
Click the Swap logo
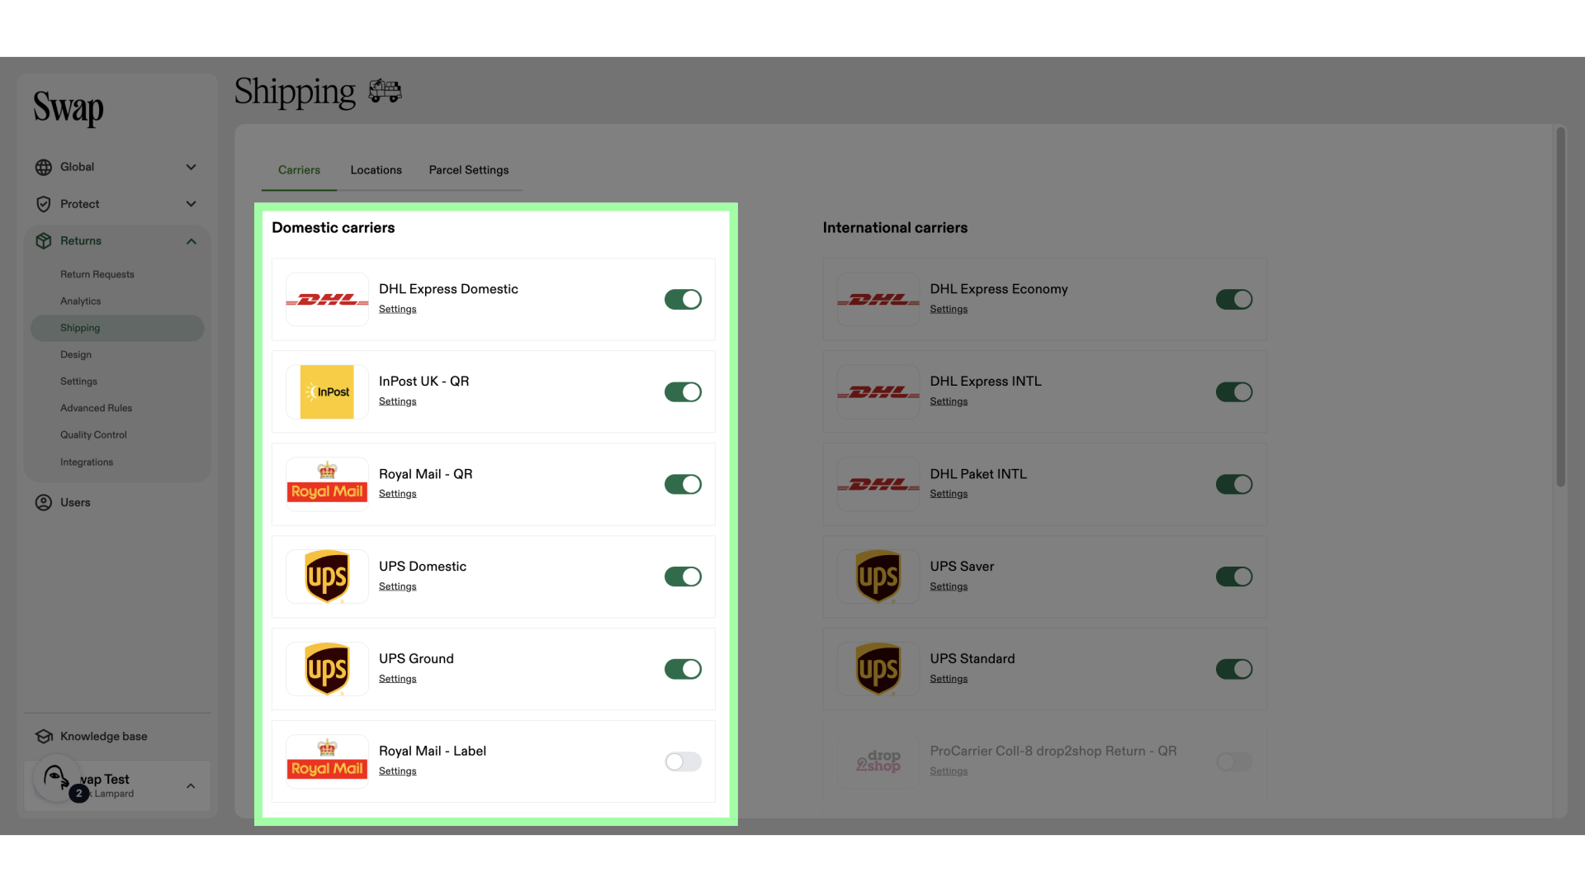[69, 108]
